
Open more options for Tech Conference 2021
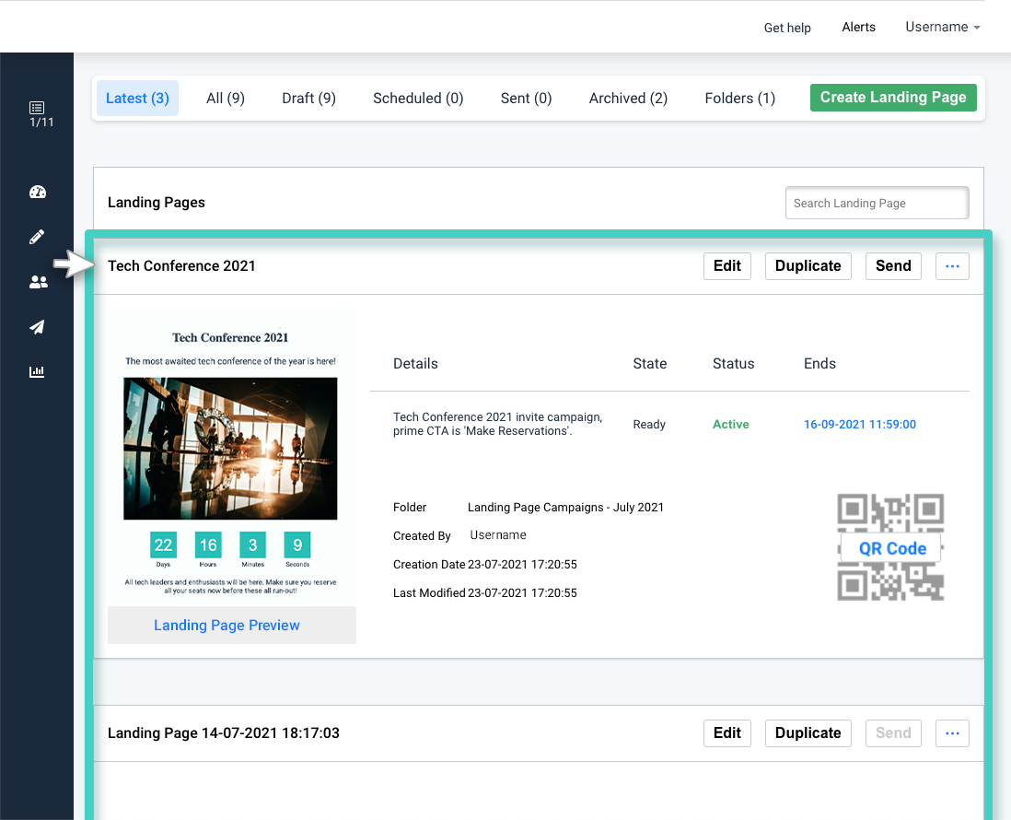tap(952, 265)
